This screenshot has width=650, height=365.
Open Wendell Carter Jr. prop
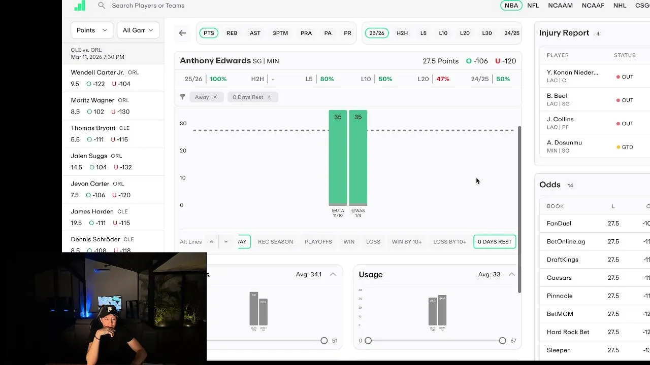click(x=113, y=78)
